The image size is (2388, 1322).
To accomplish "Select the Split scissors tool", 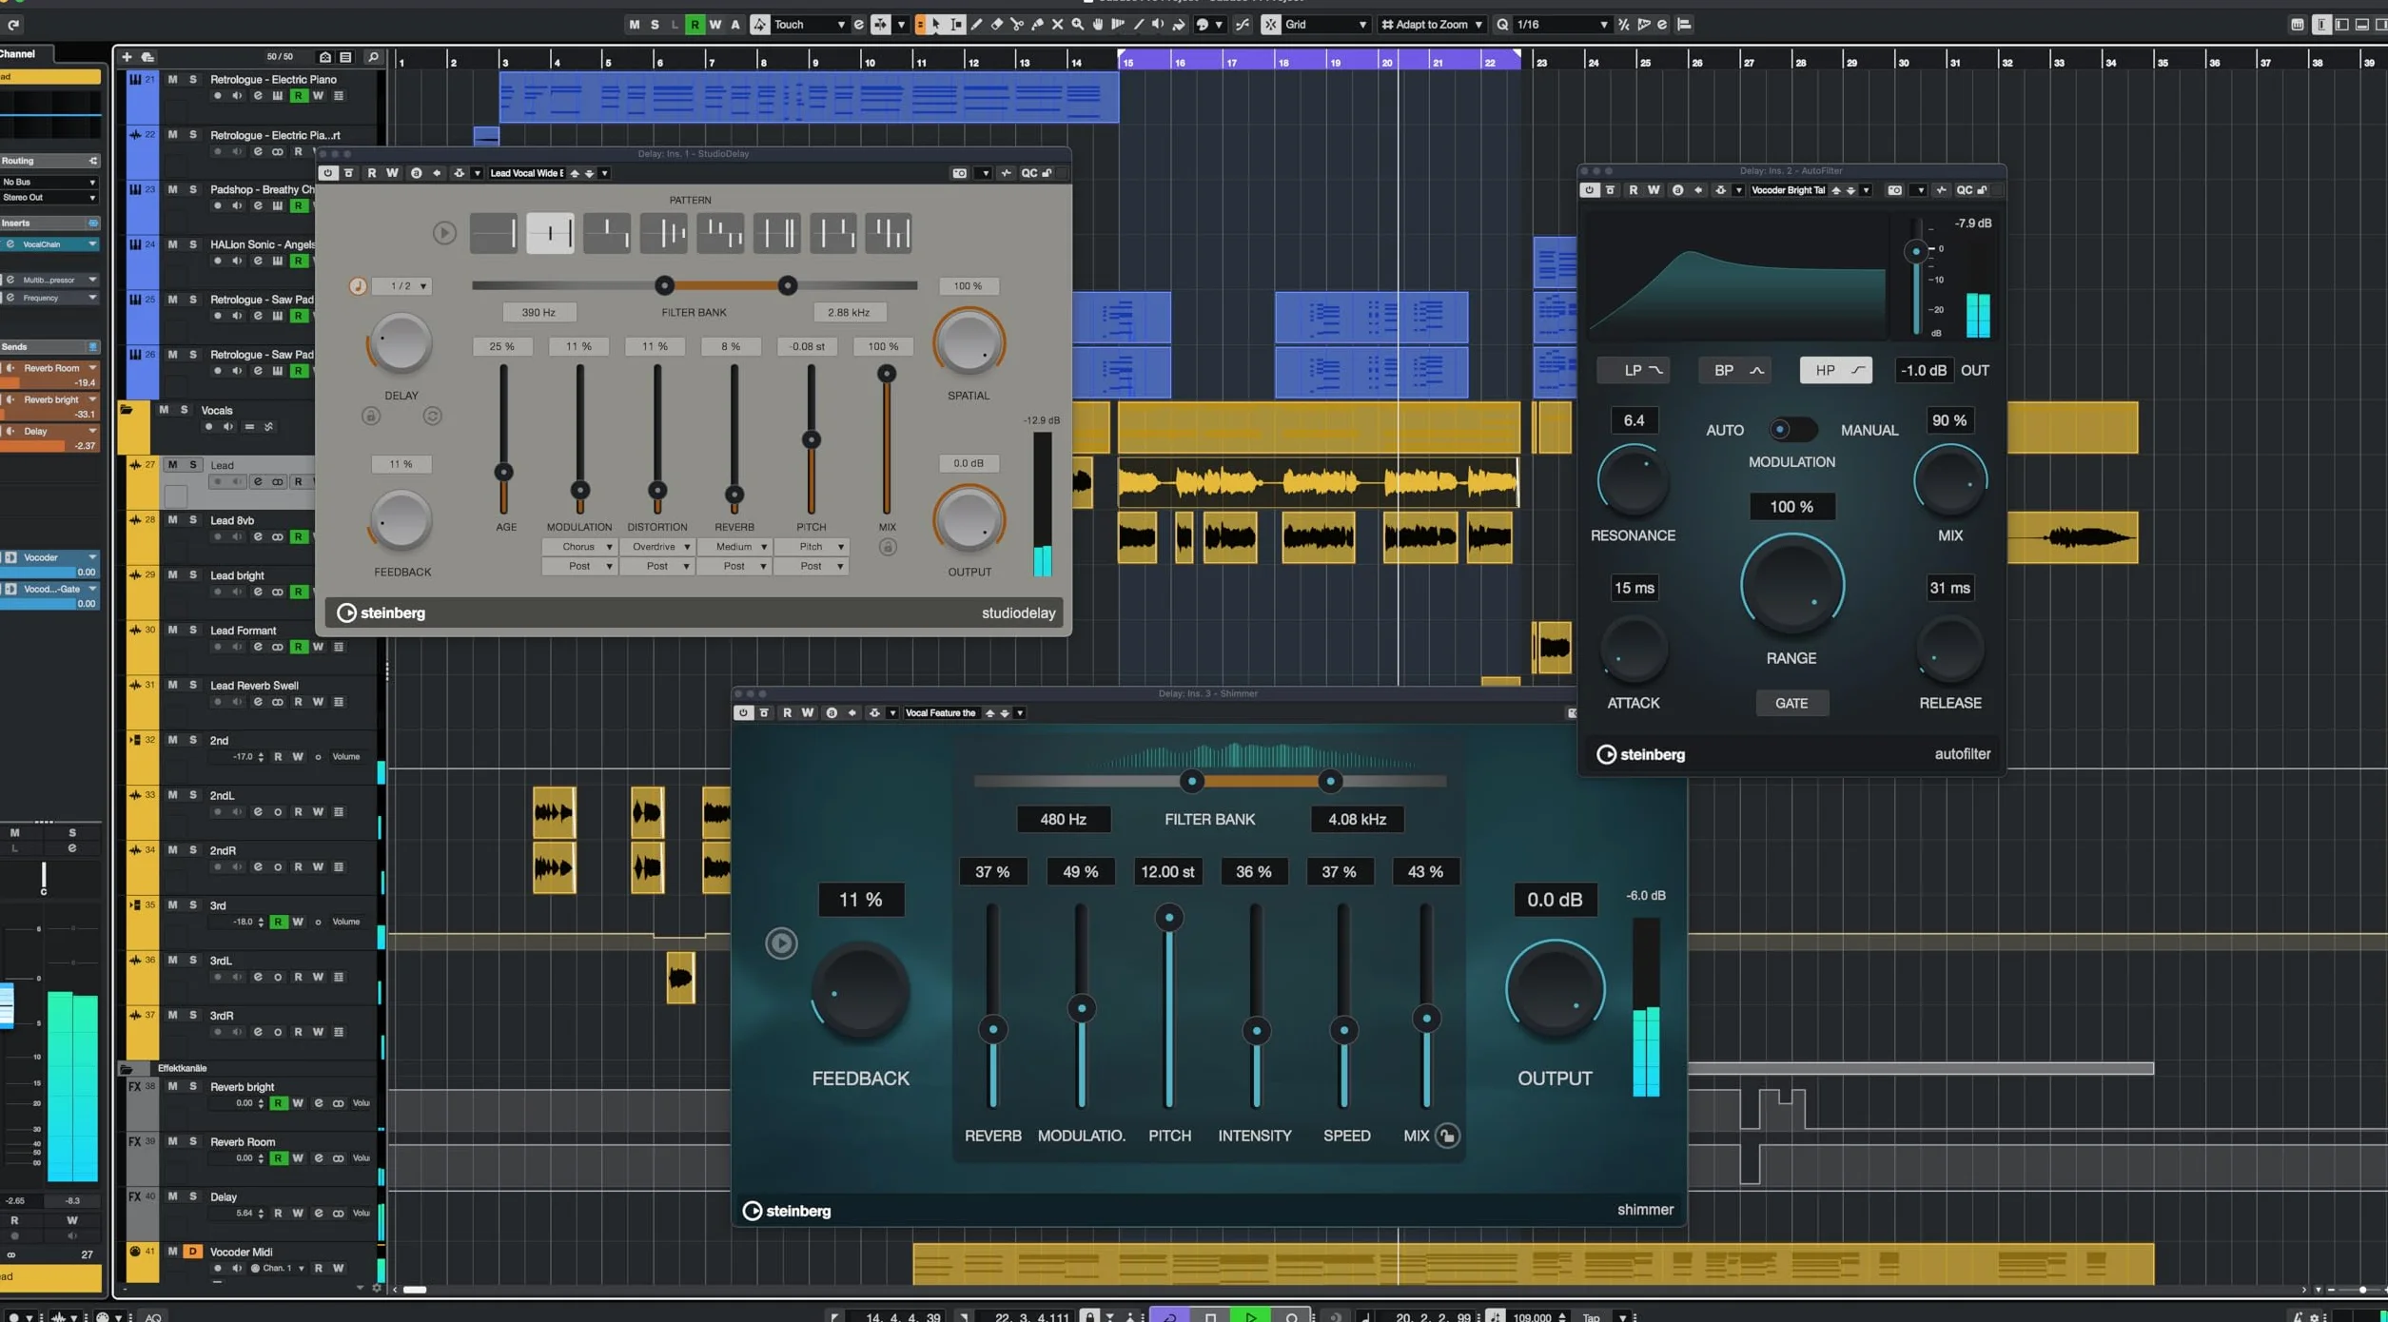I will pos(1017,25).
